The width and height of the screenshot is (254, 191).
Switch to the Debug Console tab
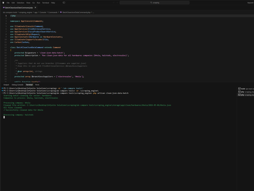(x=18, y=85)
